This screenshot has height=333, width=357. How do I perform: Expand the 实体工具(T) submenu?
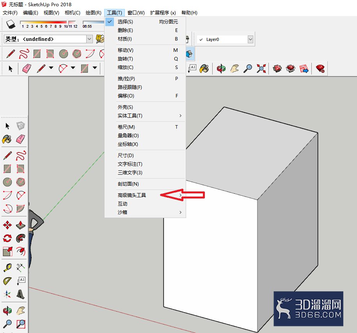[x=145, y=116]
